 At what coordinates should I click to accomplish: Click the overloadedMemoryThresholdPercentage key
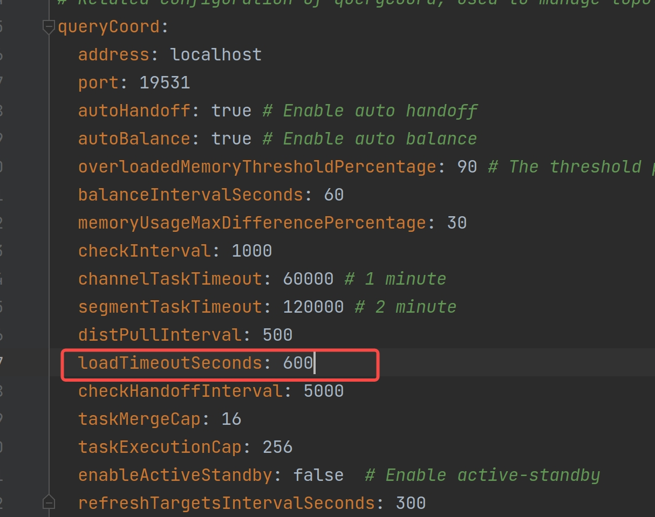pos(257,167)
